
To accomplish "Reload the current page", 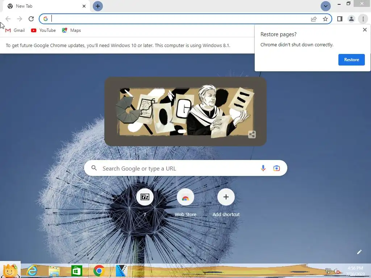I will pos(31,19).
